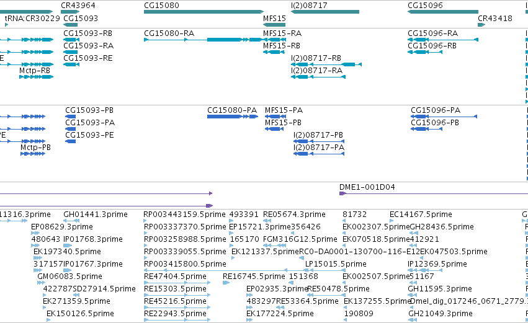The width and height of the screenshot is (528, 323).
Task: Open the GH21049.3prime EST label
Action: click(x=440, y=314)
